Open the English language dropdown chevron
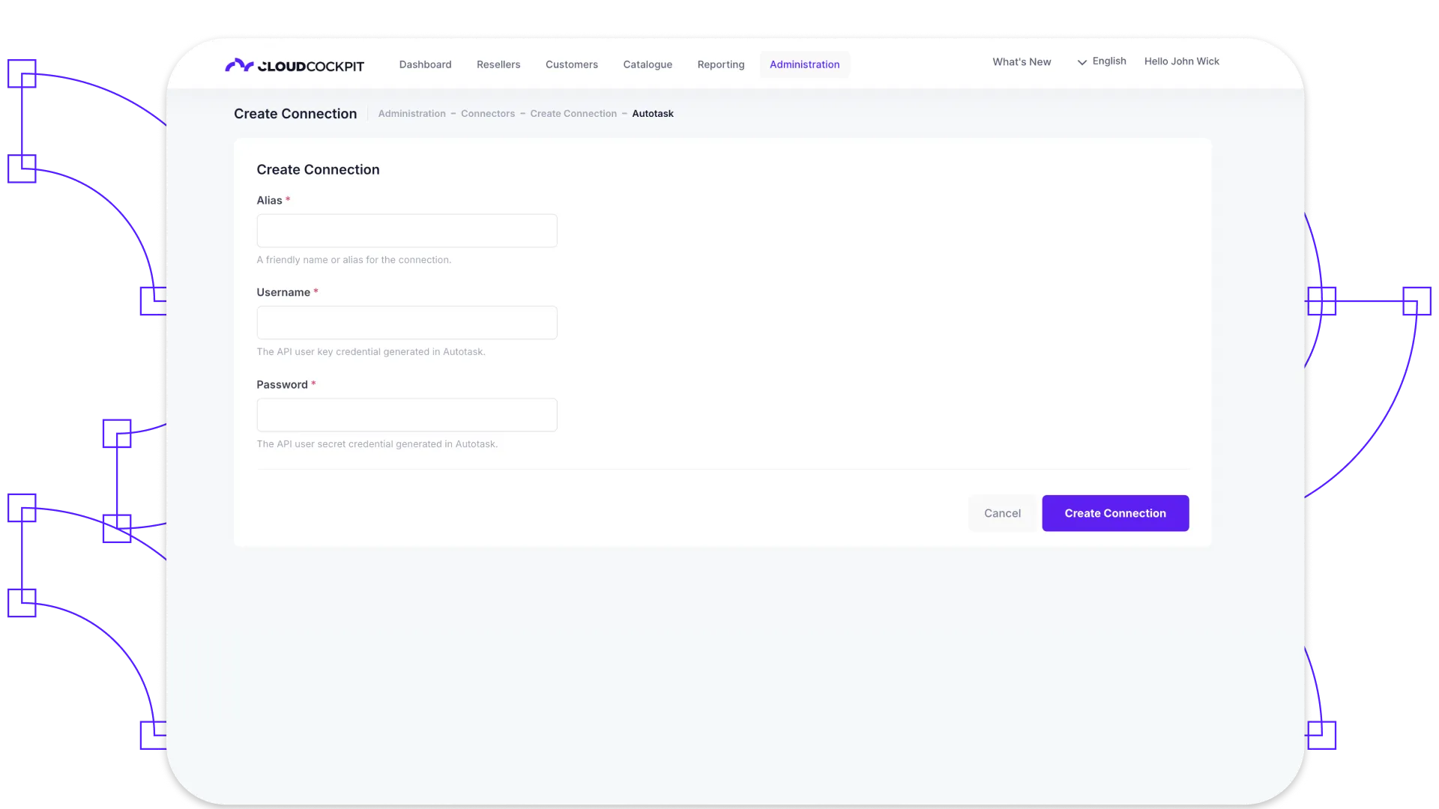This screenshot has height=809, width=1439. click(1081, 62)
